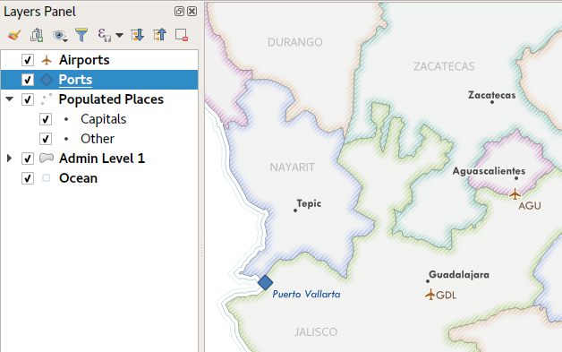Click the Filter Legend funnel icon
The height and width of the screenshot is (352, 562).
81,35
